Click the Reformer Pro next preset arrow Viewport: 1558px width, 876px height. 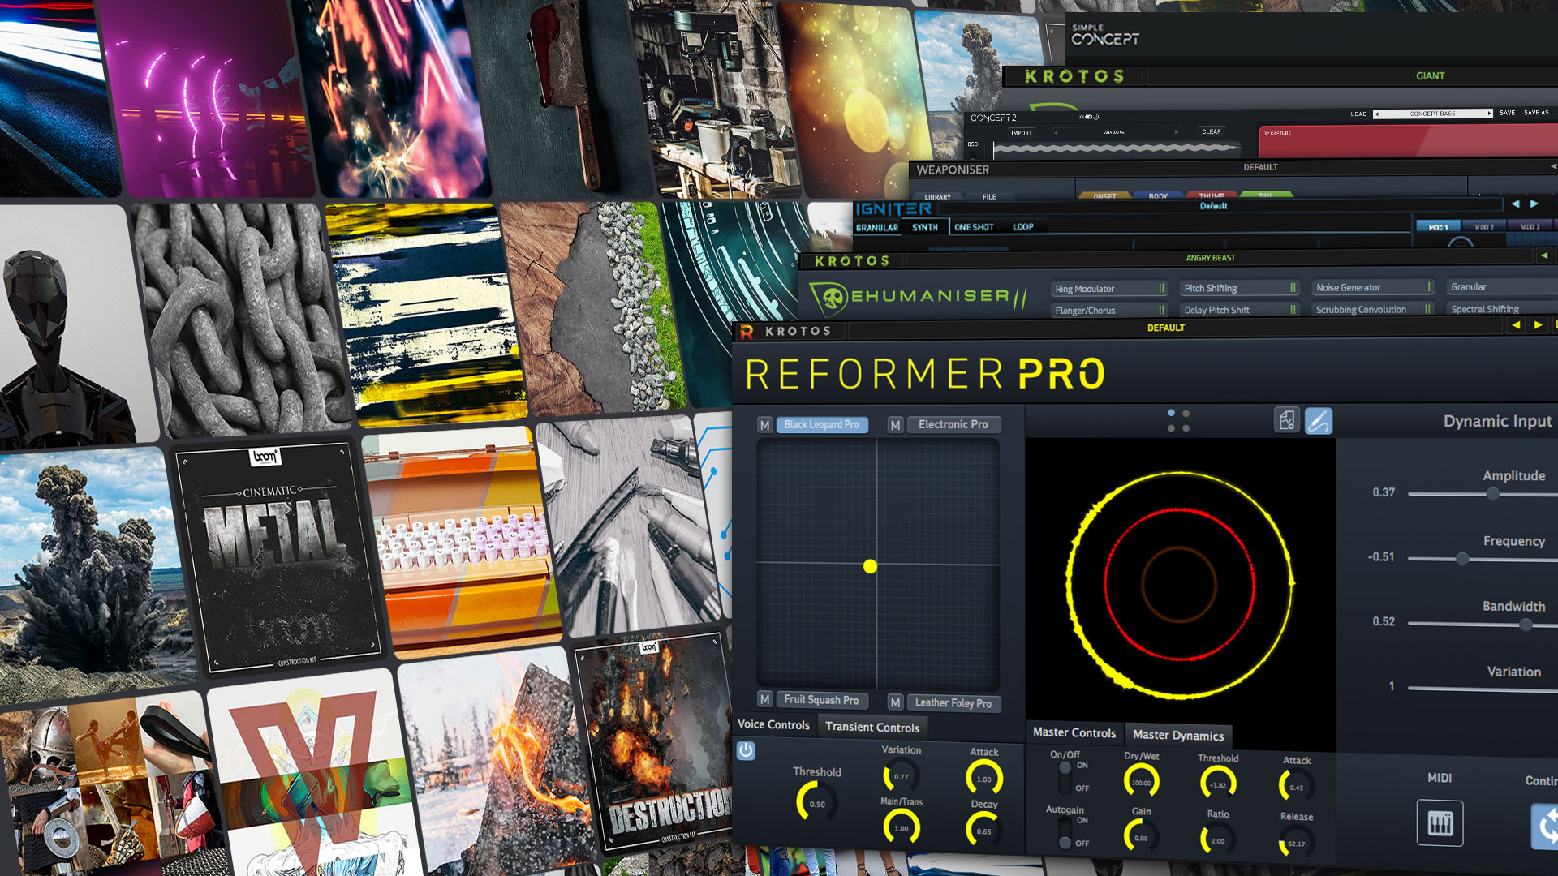click(1538, 325)
